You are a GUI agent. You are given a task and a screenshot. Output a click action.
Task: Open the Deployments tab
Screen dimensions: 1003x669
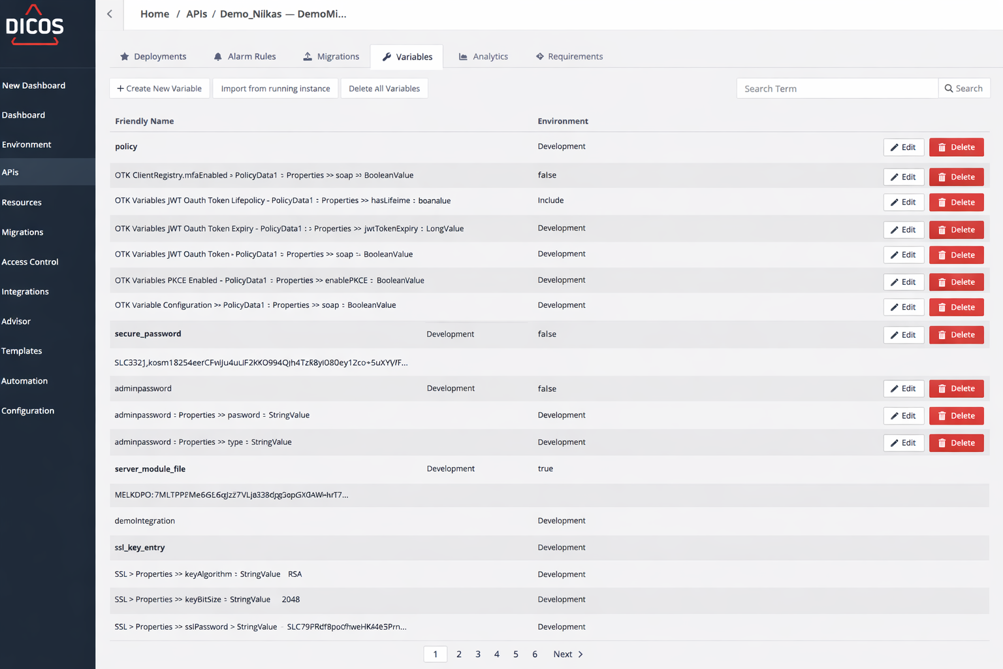(153, 57)
